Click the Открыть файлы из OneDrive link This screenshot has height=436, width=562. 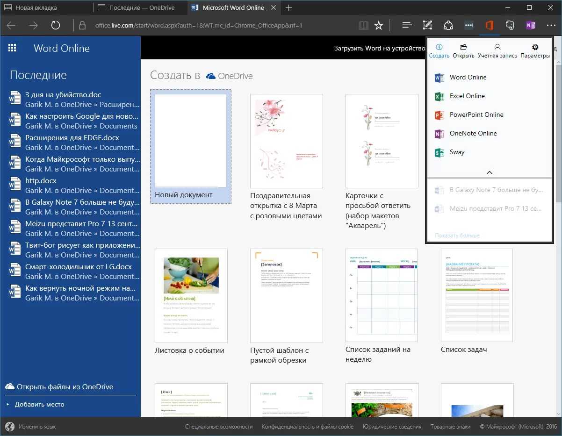[x=65, y=386]
